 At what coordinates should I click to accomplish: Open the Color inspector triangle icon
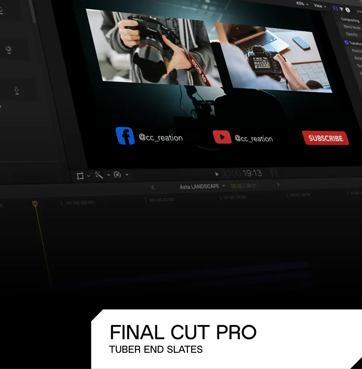(341, 9)
